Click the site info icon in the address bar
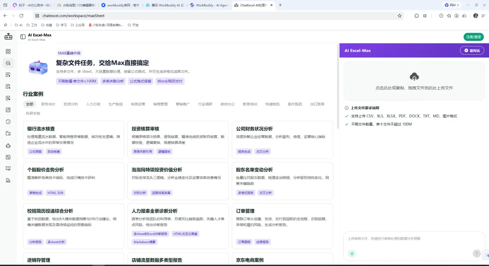 point(37,15)
